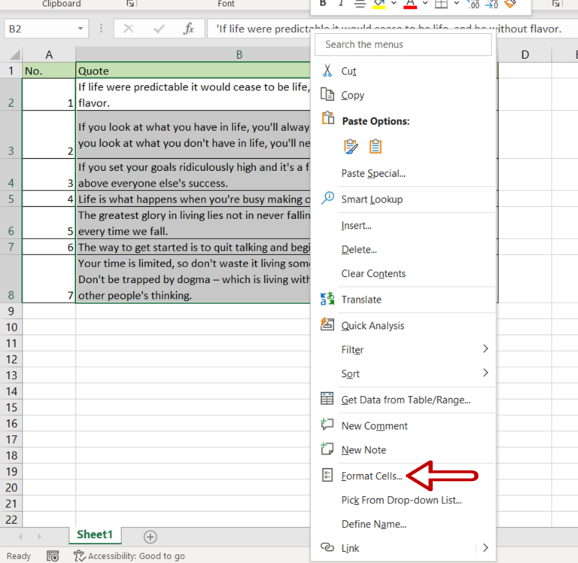The image size is (578, 563).
Task: Click the Search the menus field
Action: (404, 44)
